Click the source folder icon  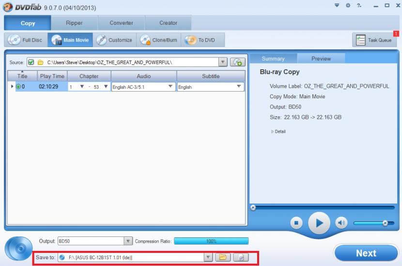[41, 63]
